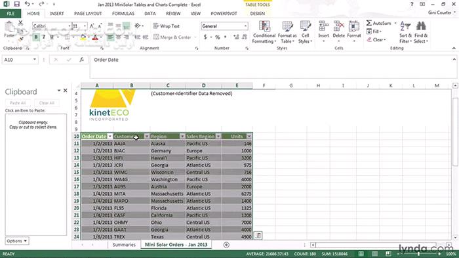This screenshot has width=459, height=258.
Task: Apply Accounting dollar format
Action: click(205, 37)
